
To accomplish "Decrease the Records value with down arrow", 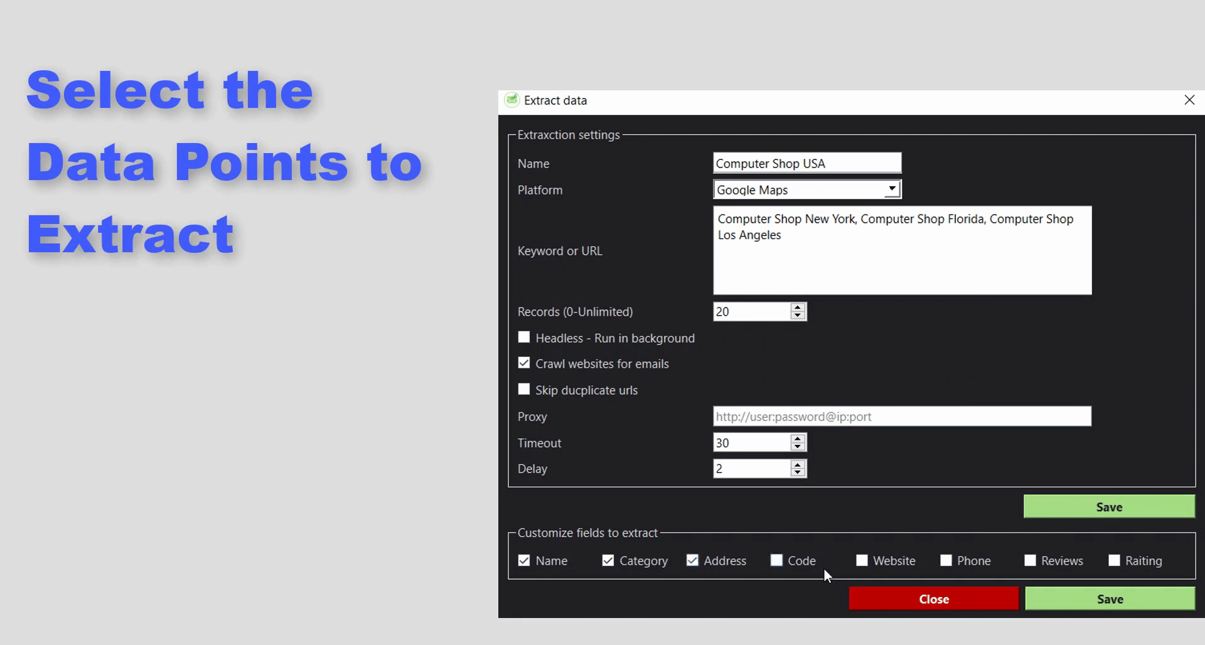I will (798, 316).
